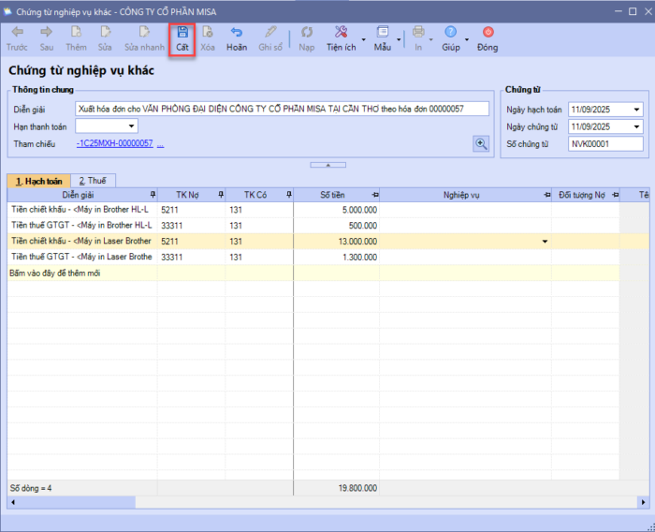
Task: Close the form with Đóng icon
Action: coord(488,33)
